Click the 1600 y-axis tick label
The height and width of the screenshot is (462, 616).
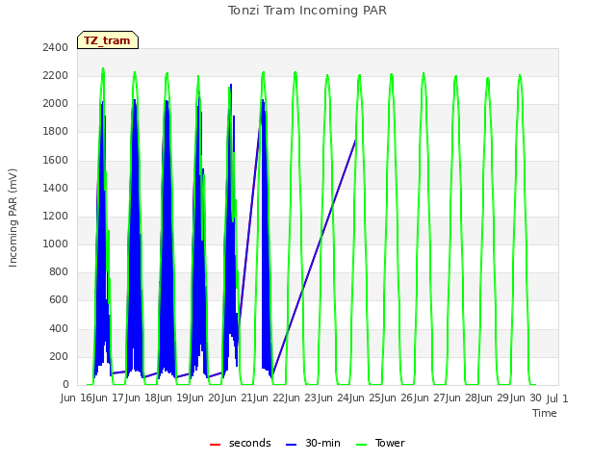point(56,160)
